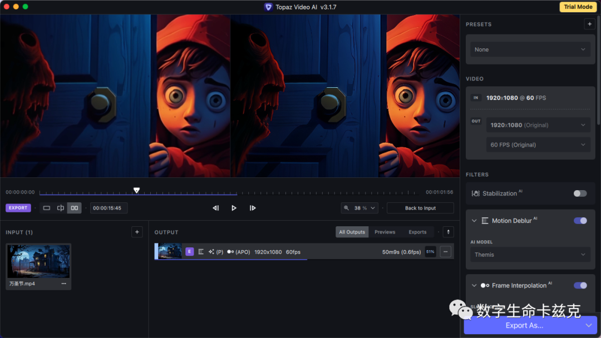This screenshot has height=338, width=601.
Task: Open the Presets dropdown showing None
Action: [530, 49]
